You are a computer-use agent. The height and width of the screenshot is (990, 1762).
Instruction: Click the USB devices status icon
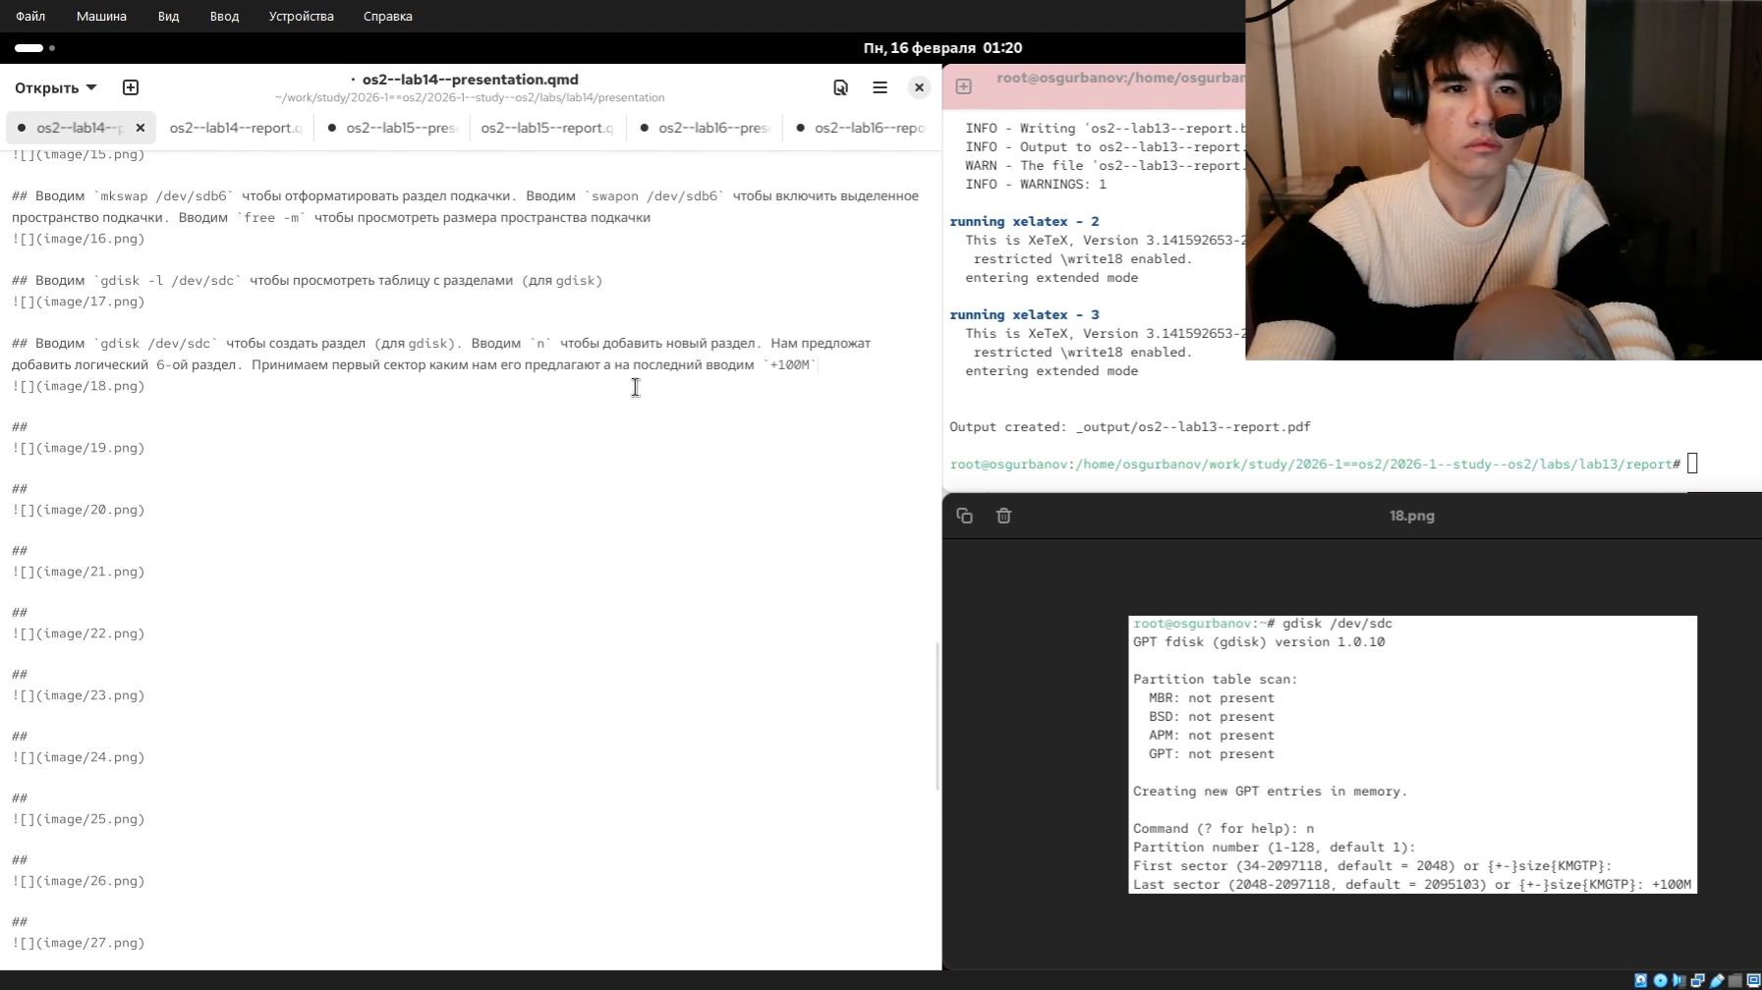pyautogui.click(x=1717, y=980)
